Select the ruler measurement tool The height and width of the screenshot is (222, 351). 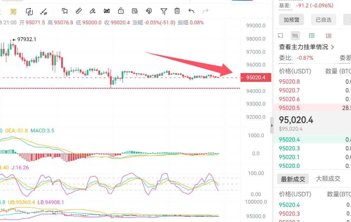(79, 11)
